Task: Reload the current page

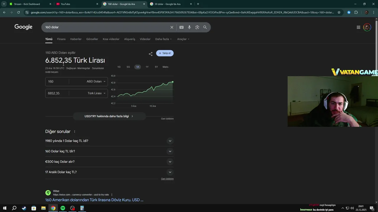Action: [18, 12]
